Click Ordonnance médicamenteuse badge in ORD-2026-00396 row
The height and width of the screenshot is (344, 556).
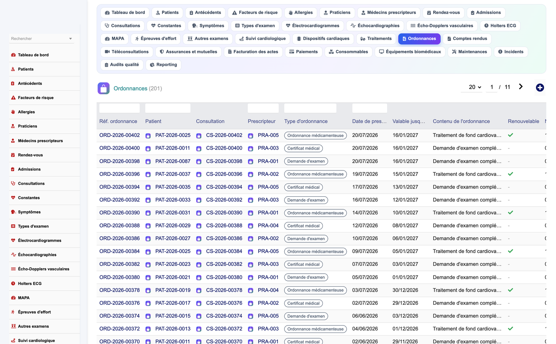pos(316,174)
